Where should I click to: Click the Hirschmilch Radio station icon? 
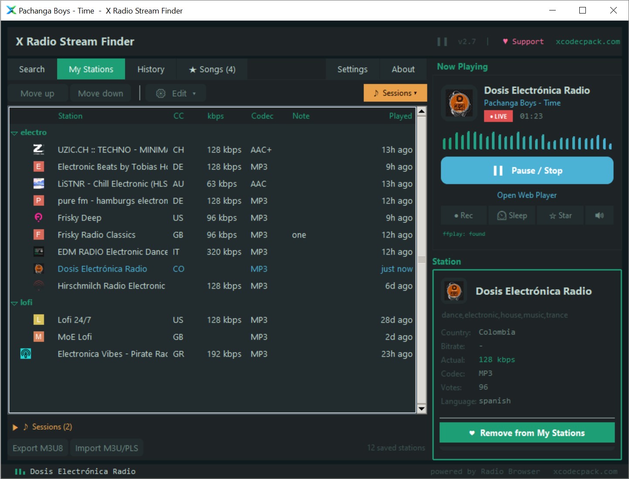tap(38, 286)
